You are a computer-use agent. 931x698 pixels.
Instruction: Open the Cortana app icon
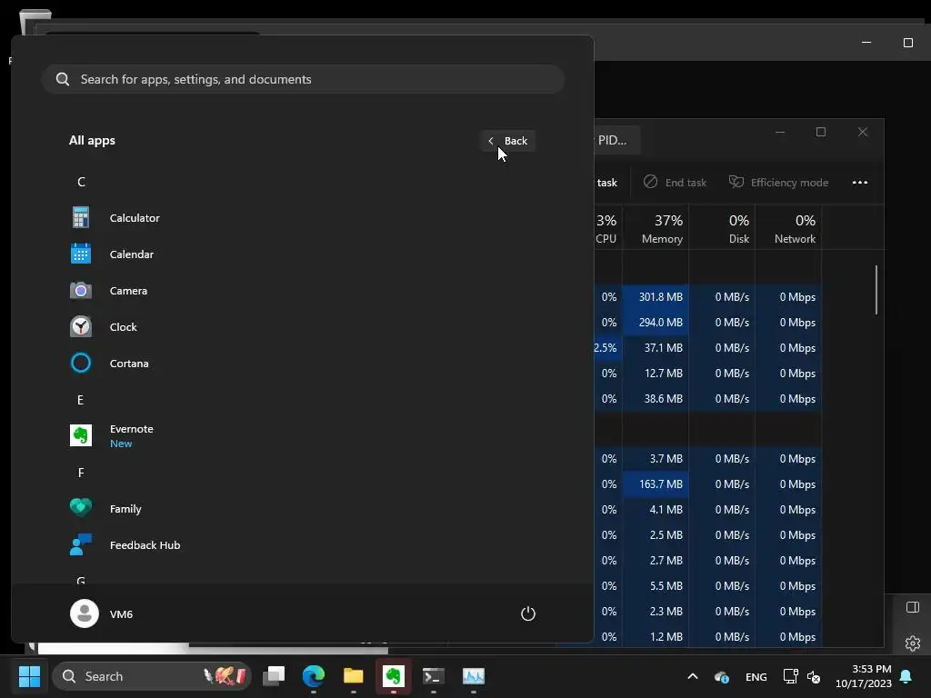click(x=81, y=364)
